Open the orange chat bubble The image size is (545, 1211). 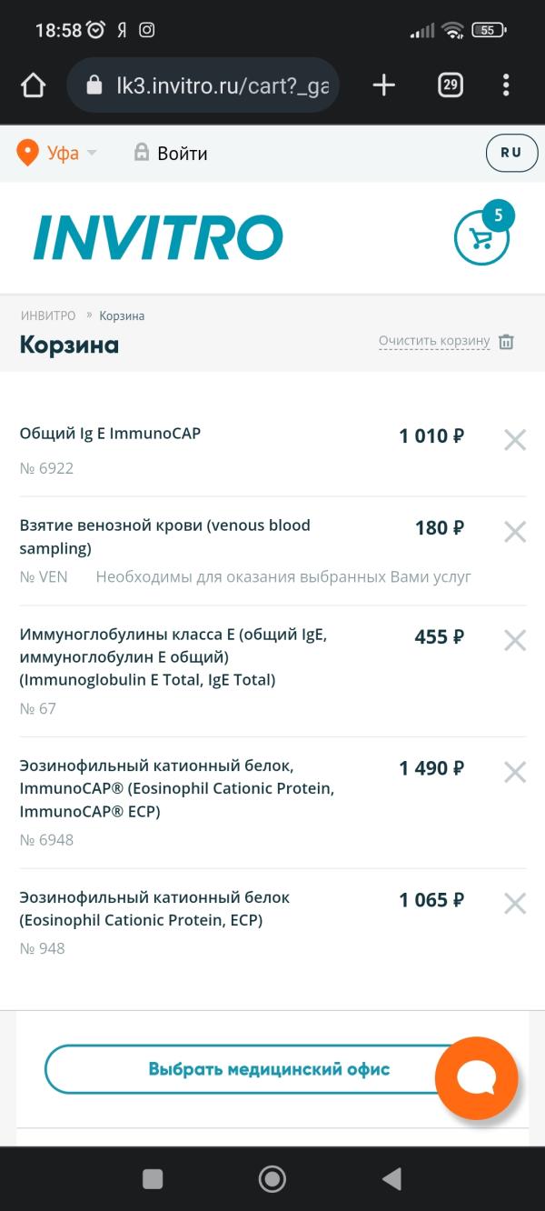[x=476, y=1078]
